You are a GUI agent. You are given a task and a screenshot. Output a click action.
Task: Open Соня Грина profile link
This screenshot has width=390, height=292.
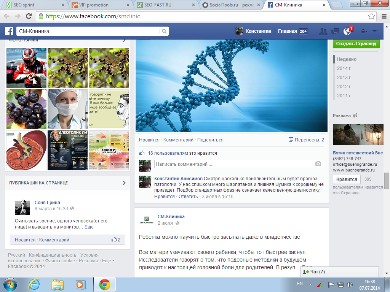[47, 202]
